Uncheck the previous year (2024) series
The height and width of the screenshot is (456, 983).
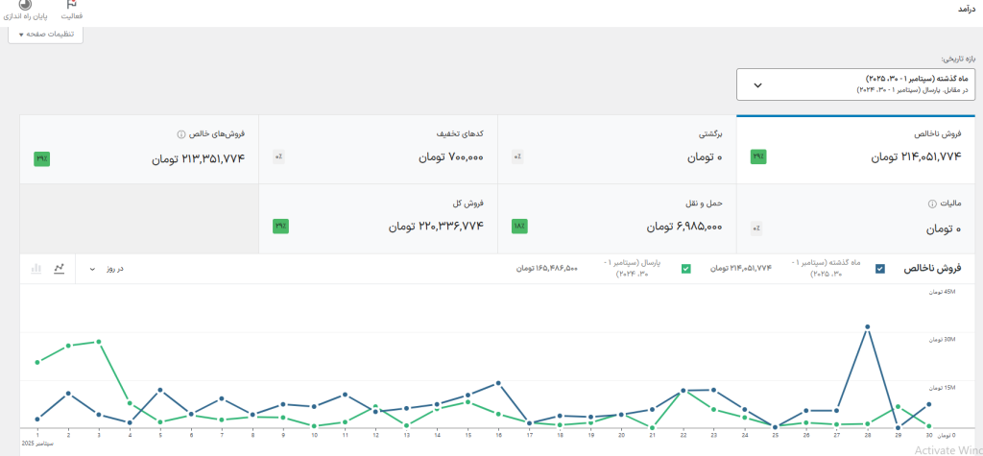tap(685, 269)
